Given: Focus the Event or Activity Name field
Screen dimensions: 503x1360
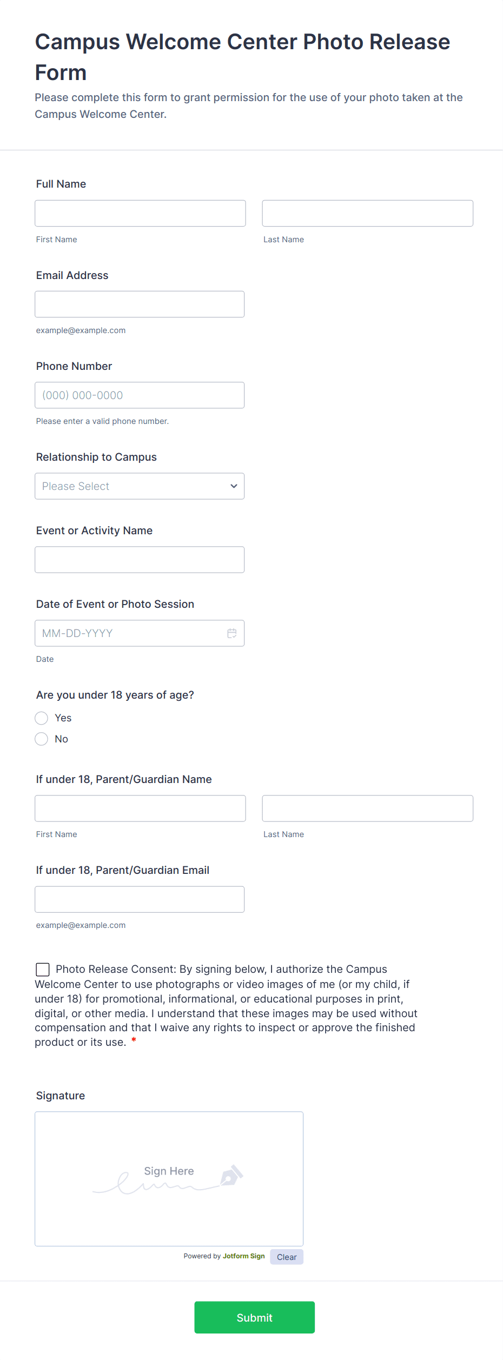Looking at the screenshot, I should point(140,560).
